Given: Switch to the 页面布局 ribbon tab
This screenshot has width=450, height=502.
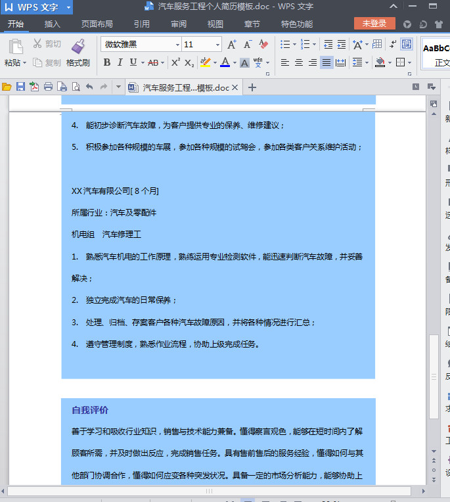Looking at the screenshot, I should click(97, 24).
